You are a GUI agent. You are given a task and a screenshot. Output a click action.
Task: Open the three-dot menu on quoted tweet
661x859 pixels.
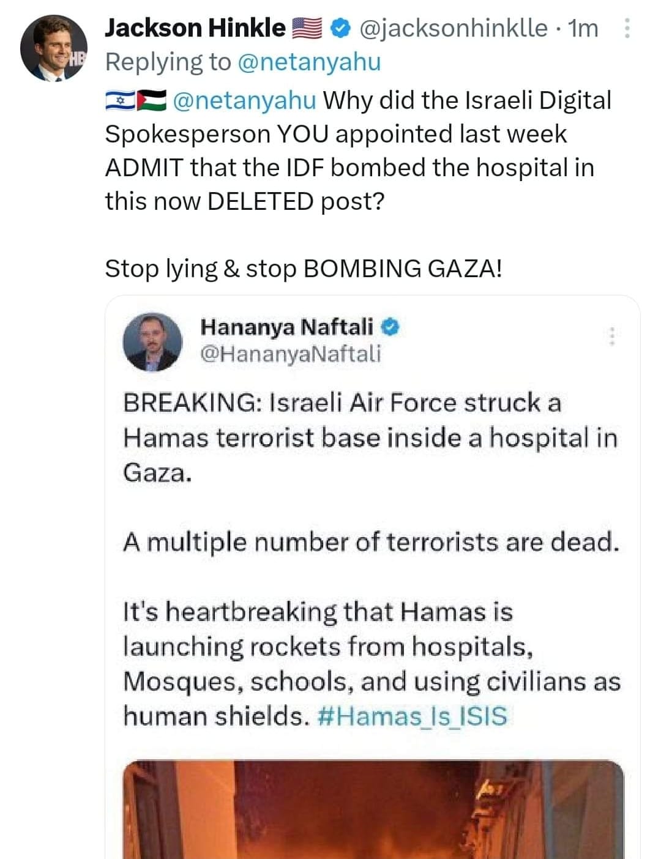pos(611,336)
